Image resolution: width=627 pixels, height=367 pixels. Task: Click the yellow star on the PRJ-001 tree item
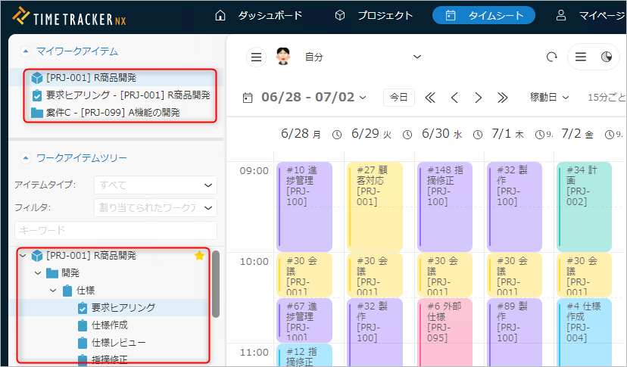click(x=200, y=256)
